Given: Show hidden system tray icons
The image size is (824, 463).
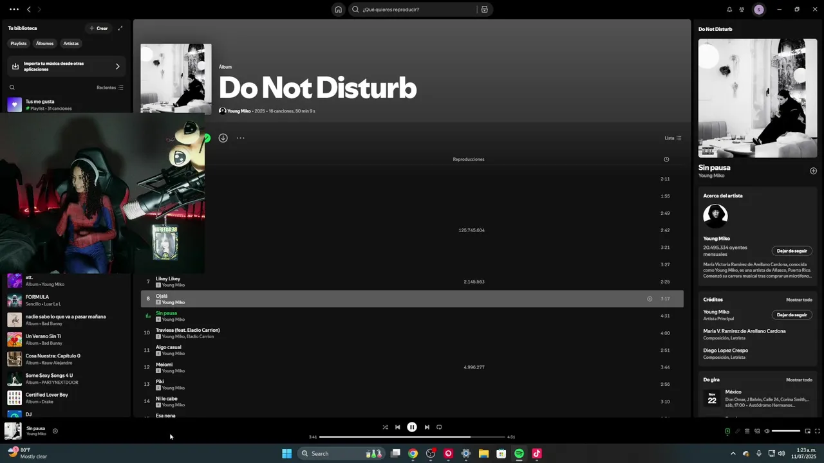Looking at the screenshot, I should pyautogui.click(x=733, y=453).
